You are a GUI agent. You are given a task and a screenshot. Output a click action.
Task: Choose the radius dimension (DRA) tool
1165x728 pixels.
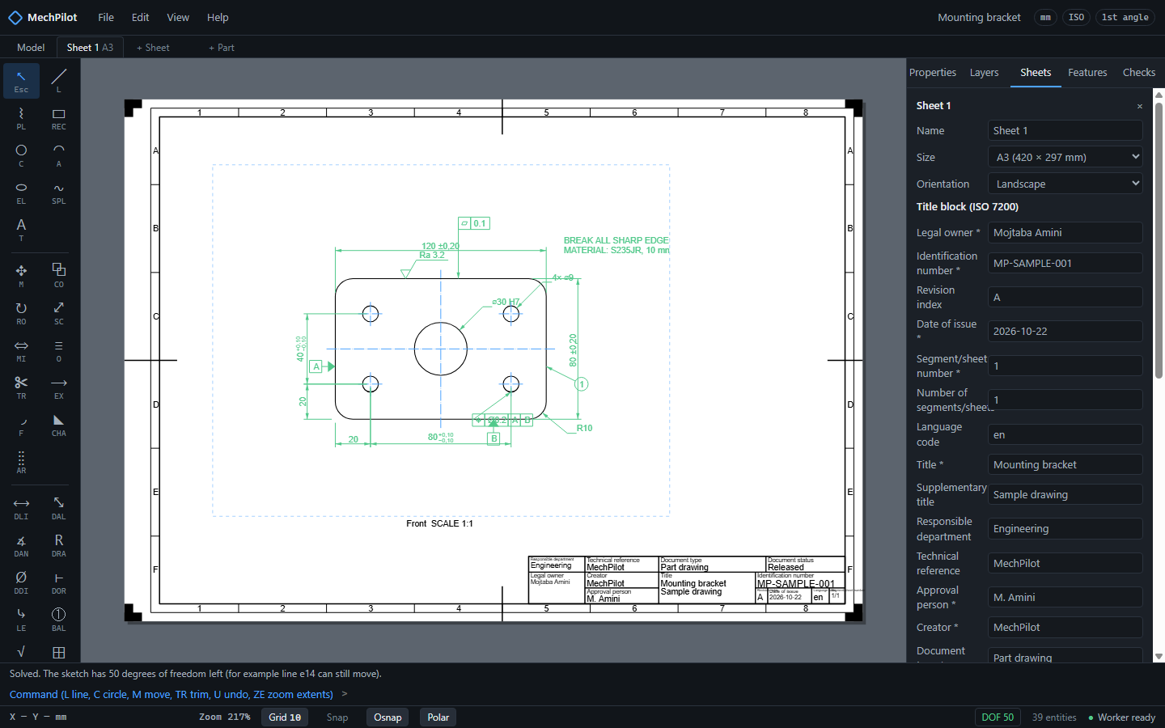click(59, 545)
